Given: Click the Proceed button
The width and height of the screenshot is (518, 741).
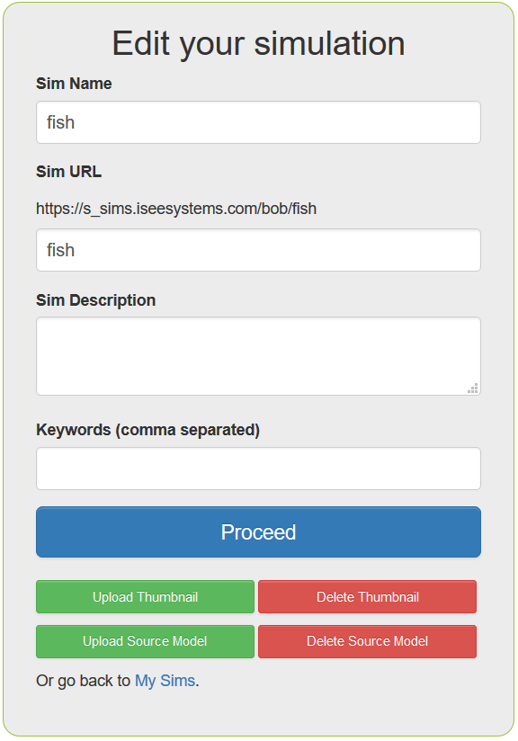Looking at the screenshot, I should (258, 532).
